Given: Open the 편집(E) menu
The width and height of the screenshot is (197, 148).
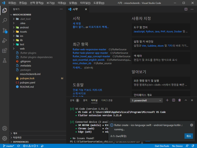Looking at the screenshot, I should (x=23, y=3).
